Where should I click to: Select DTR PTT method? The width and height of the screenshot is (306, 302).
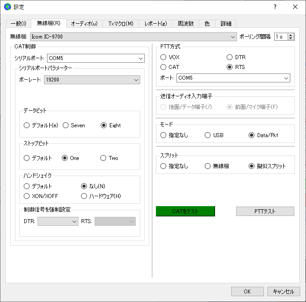236,57
